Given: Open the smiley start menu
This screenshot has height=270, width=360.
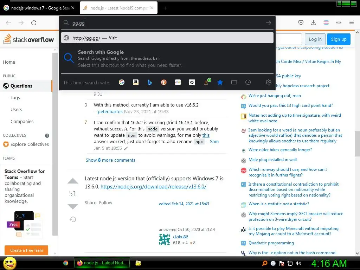Looking at the screenshot, I should coord(10,263).
